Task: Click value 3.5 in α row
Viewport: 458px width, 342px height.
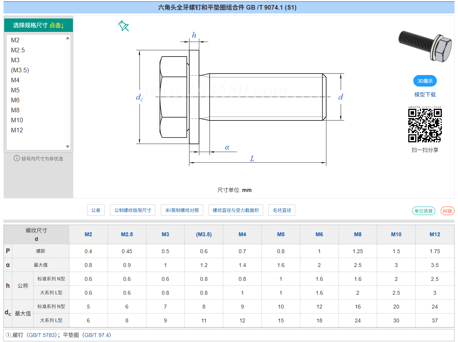Action: click(x=434, y=265)
